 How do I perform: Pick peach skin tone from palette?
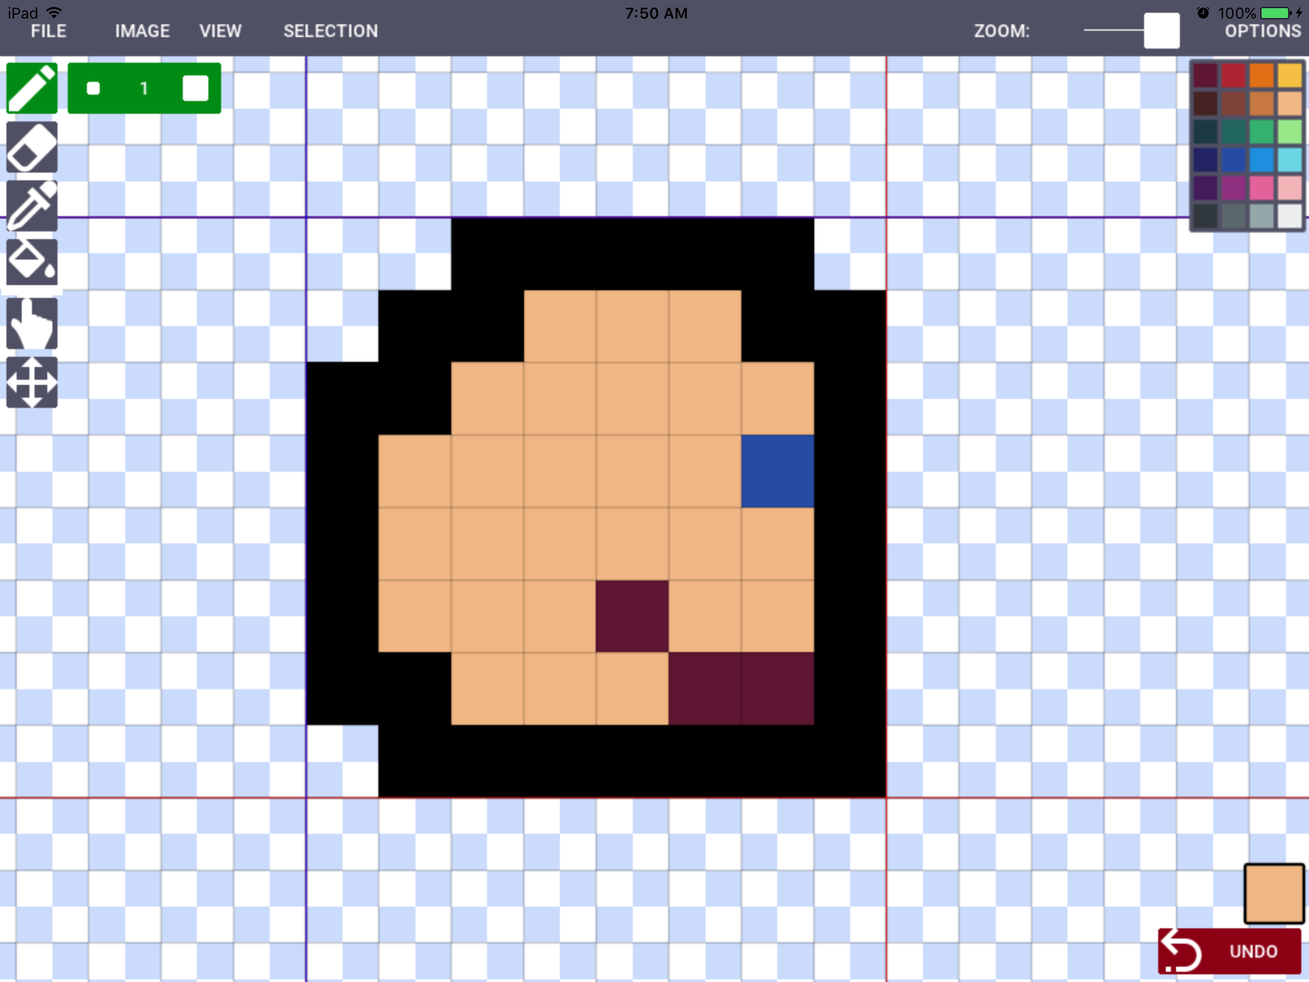coord(1290,104)
